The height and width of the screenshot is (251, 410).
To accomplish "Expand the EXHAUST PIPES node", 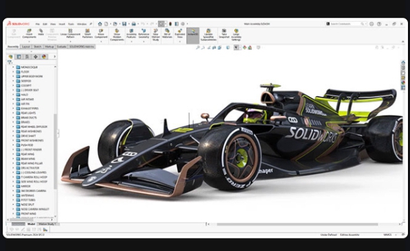I will point(13,108).
